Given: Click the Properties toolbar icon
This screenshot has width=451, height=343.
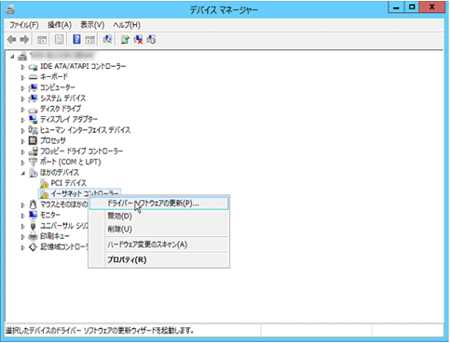Looking at the screenshot, I should pyautogui.click(x=59, y=39).
